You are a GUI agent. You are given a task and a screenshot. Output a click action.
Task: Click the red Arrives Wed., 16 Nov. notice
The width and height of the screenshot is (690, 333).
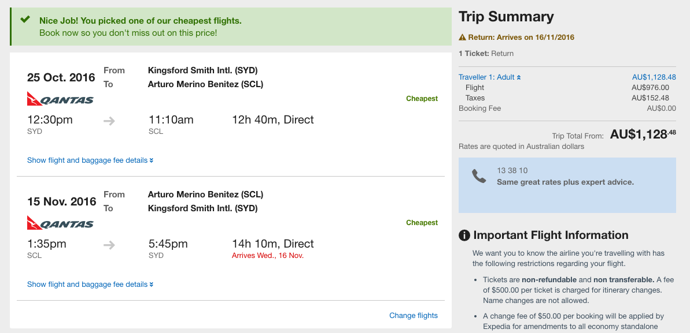pos(268,256)
